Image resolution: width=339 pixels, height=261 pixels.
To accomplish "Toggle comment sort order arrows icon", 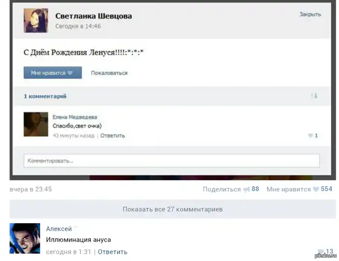I will click(x=314, y=96).
